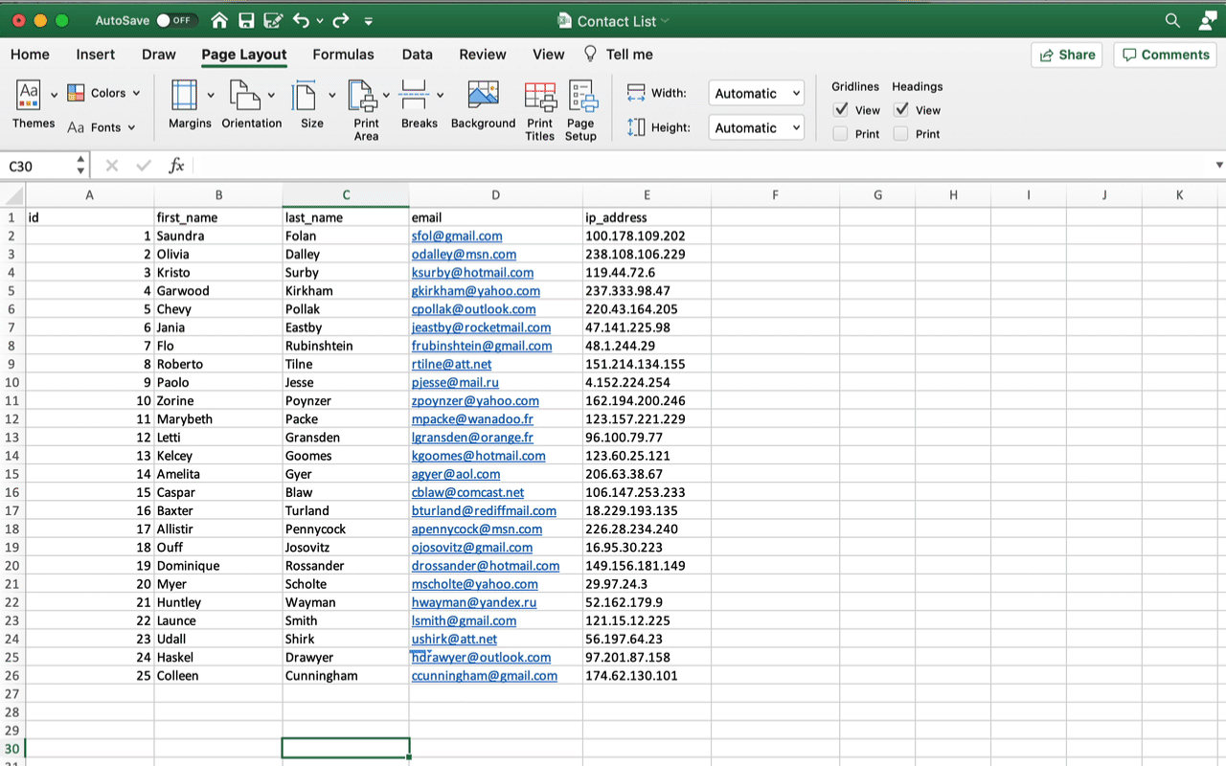Save the workbook with the disk icon
1226x766 pixels.
pos(246,21)
